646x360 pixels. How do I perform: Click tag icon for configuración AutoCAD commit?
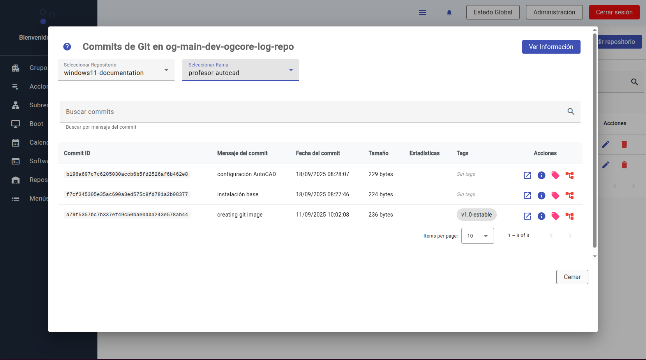coord(555,175)
